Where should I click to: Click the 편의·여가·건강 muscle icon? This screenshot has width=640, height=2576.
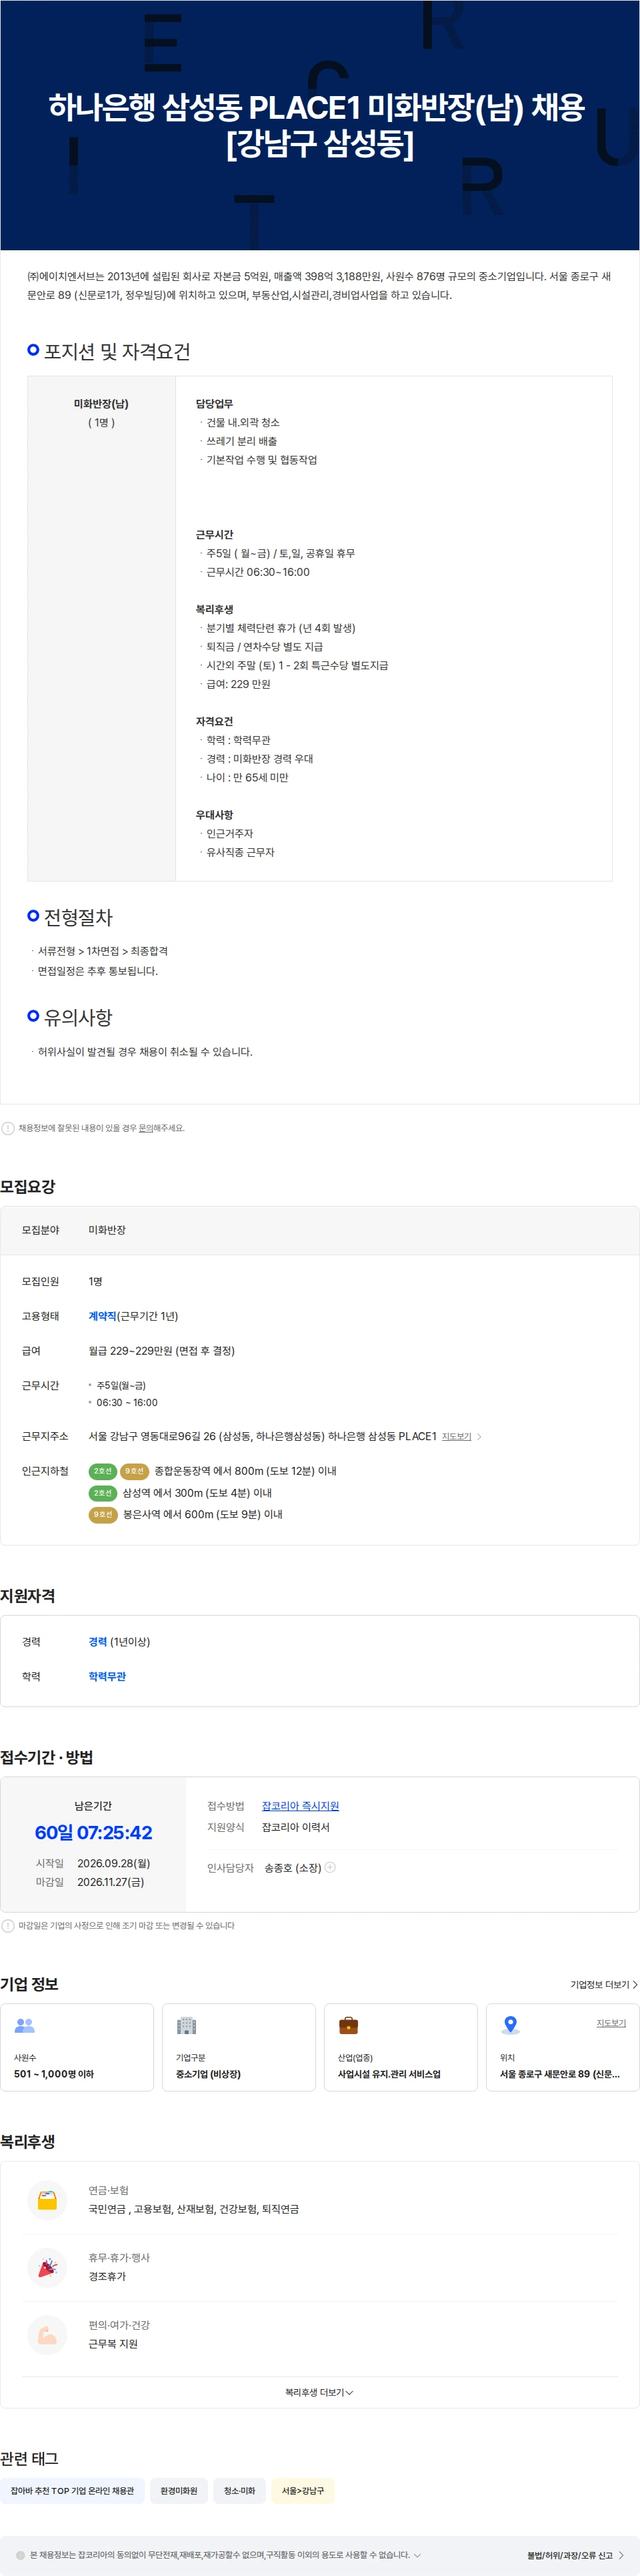coord(47,2335)
